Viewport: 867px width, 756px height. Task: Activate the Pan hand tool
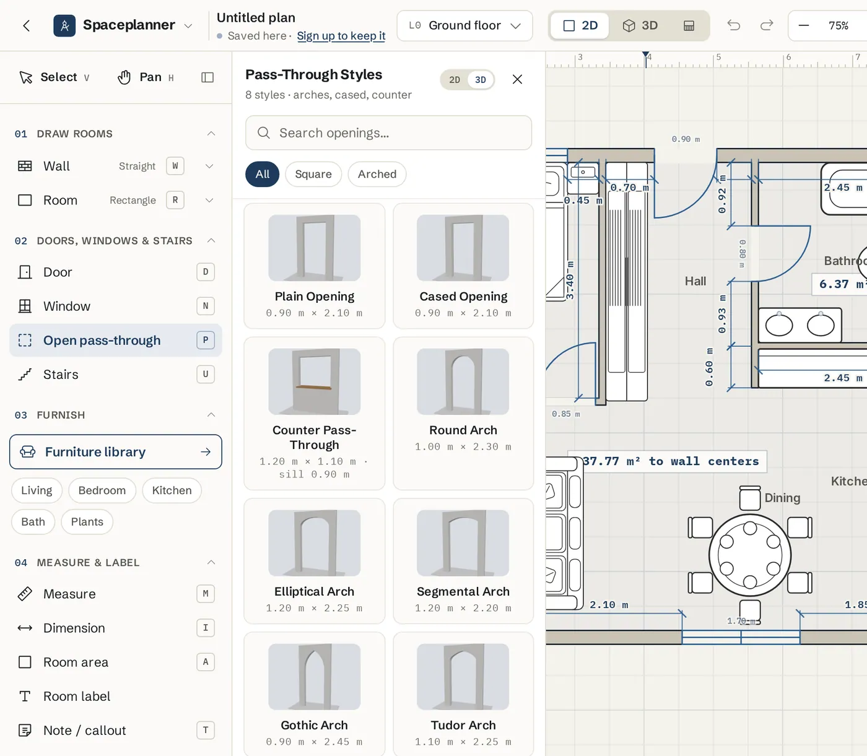146,77
